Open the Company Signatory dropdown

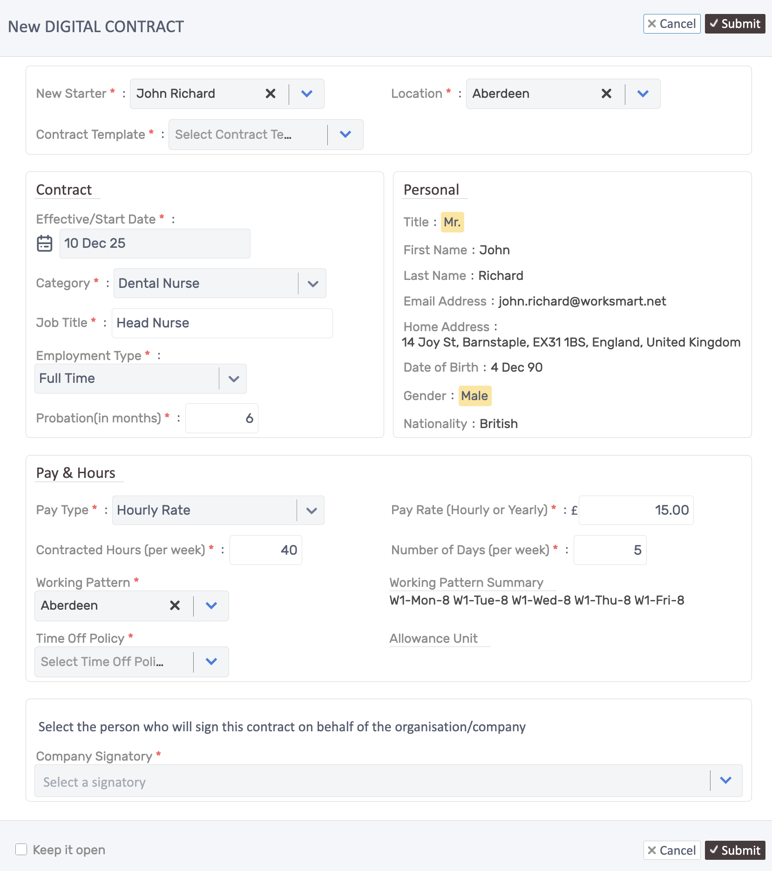(725, 781)
